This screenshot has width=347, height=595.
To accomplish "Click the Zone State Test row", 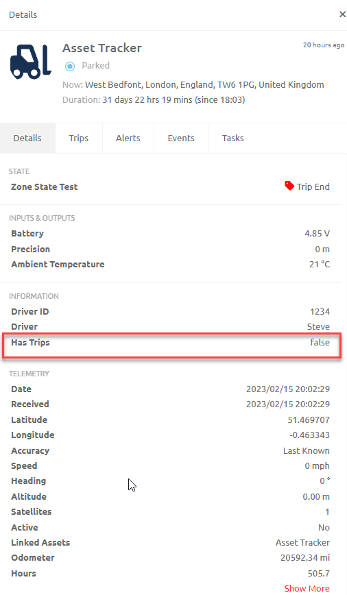I will pyautogui.click(x=171, y=186).
